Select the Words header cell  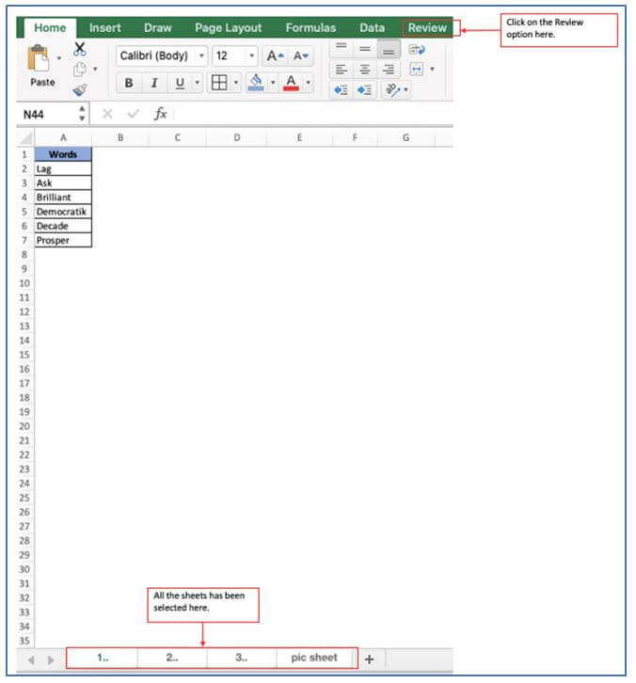pyautogui.click(x=63, y=154)
